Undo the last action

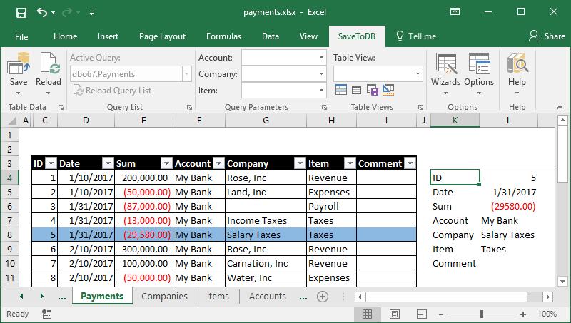(42, 13)
